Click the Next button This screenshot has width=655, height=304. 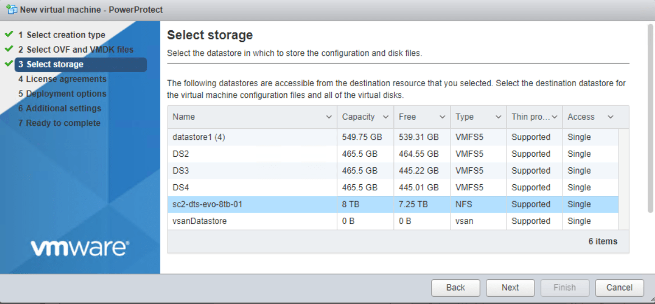510,287
